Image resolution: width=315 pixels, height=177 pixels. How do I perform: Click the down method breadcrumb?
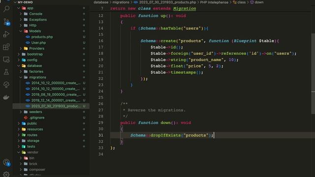[259, 2]
